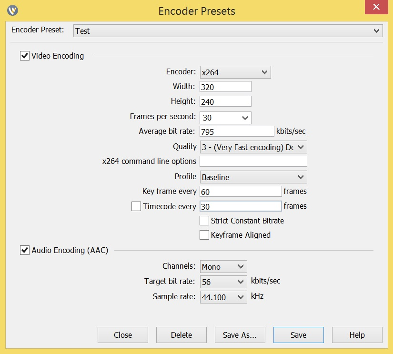The width and height of the screenshot is (393, 354).
Task: Click the Height input field
Action: [225, 101]
